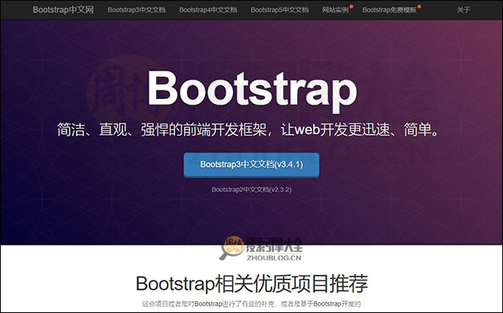Click the heading Bootstrap相关优质项目推荐
Image resolution: width=503 pixels, height=313 pixels.
251,284
